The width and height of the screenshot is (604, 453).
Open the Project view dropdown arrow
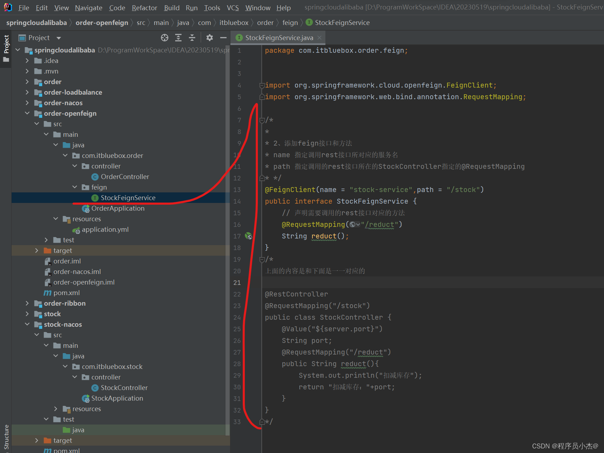point(59,38)
